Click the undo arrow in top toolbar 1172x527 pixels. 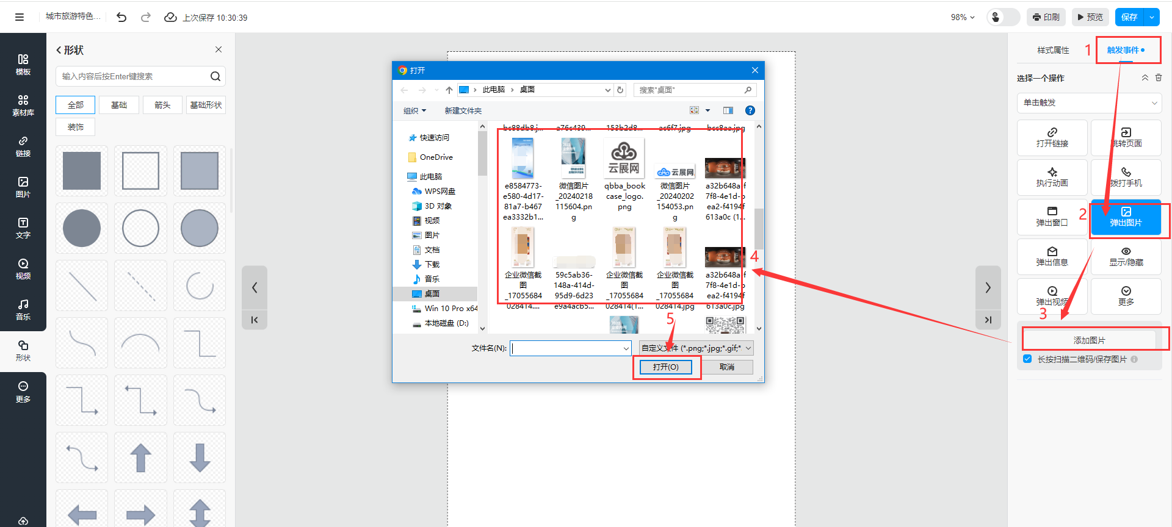click(x=121, y=17)
